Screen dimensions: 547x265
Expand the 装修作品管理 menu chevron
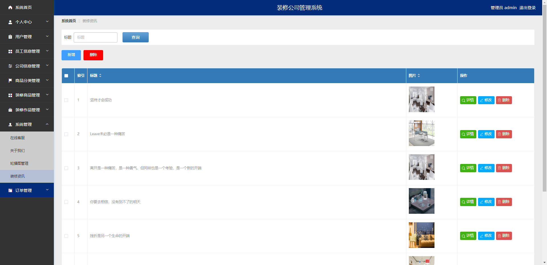coord(47,110)
